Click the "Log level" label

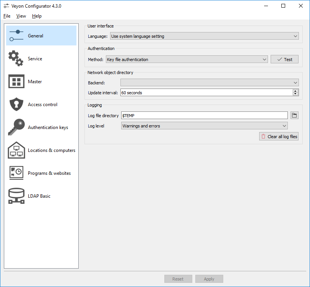coord(96,126)
